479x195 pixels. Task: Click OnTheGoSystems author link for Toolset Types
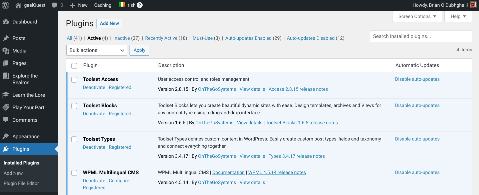(217, 156)
